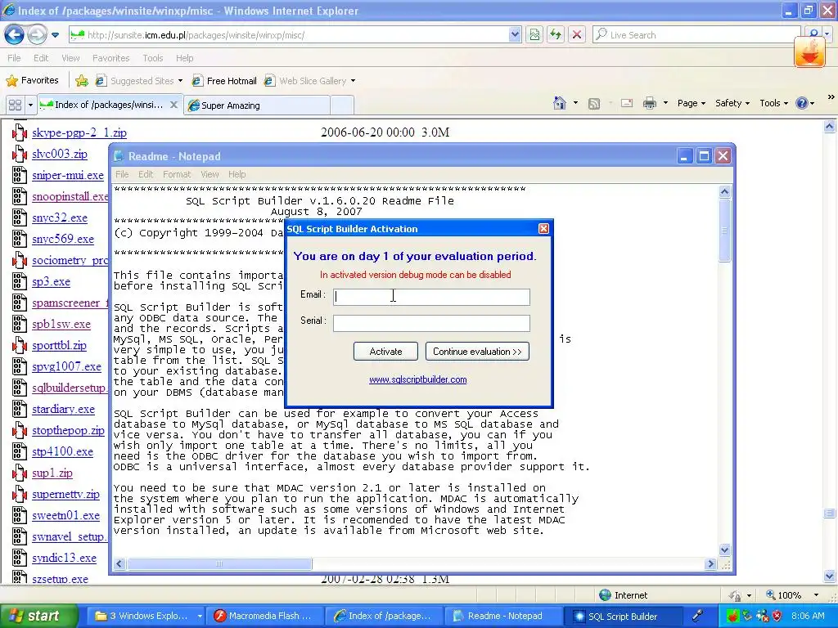Click the file icon next to skype-pgp-2_1.zip
838x628 pixels.
point(20,132)
